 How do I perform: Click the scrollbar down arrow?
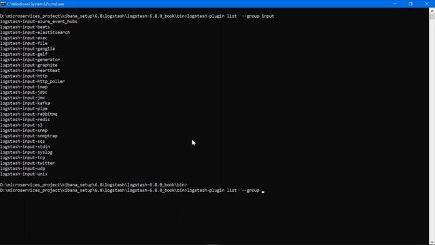(432, 242)
